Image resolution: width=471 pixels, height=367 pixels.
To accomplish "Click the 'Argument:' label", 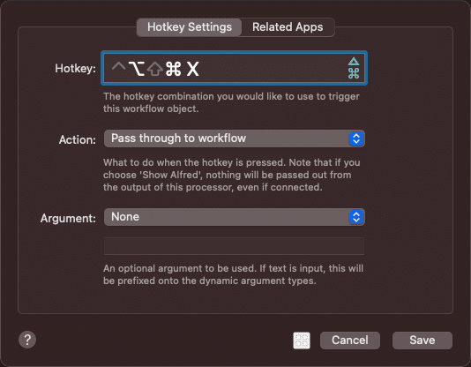I will pyautogui.click(x=68, y=218).
